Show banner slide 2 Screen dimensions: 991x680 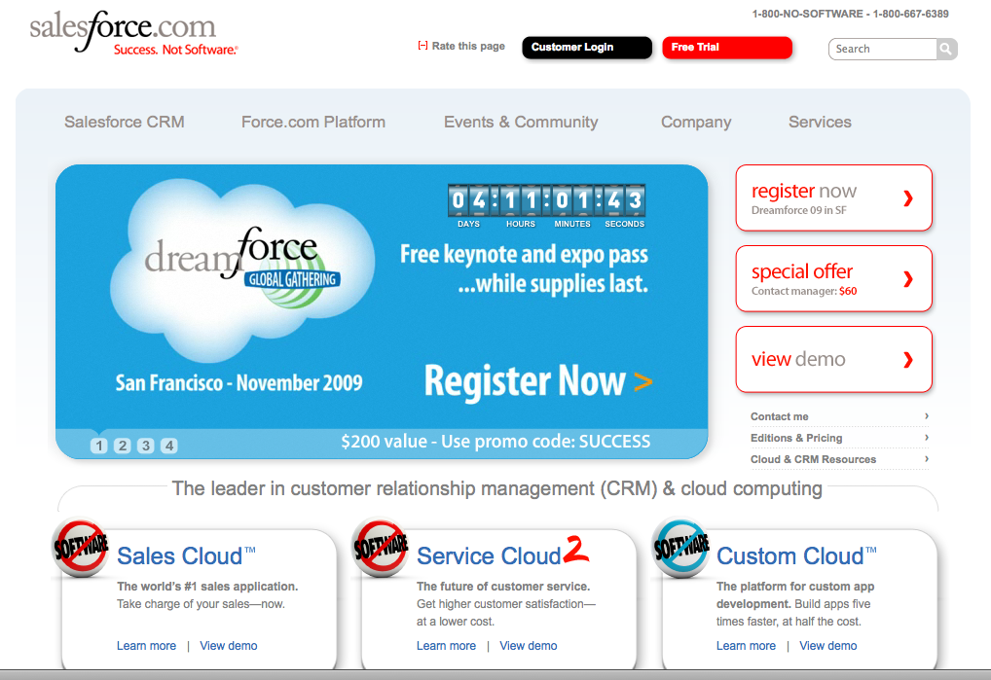[122, 446]
